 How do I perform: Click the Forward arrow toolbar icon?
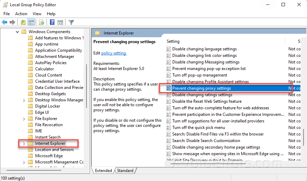(x=12, y=22)
